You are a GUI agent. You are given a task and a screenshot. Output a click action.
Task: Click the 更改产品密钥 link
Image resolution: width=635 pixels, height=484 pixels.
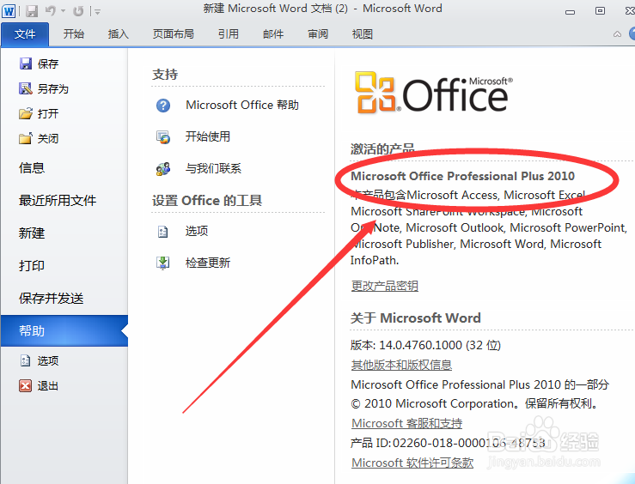click(x=384, y=286)
